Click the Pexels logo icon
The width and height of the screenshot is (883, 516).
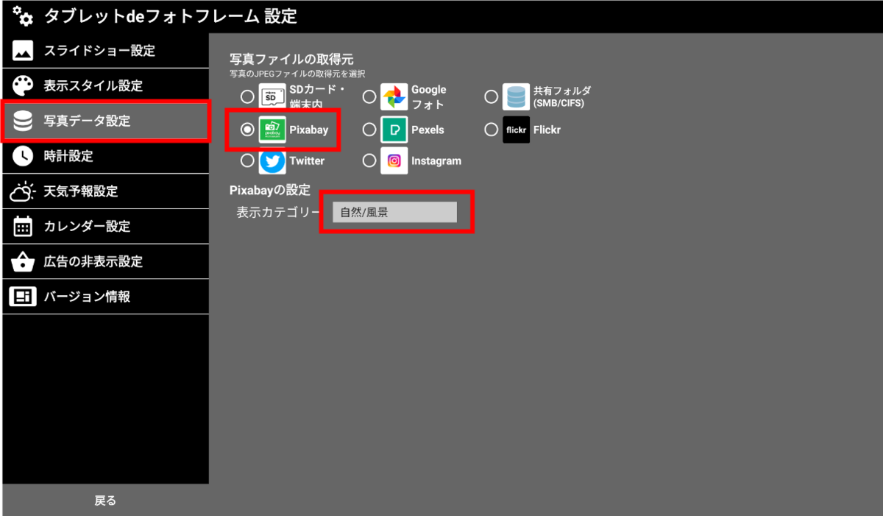pyautogui.click(x=394, y=130)
